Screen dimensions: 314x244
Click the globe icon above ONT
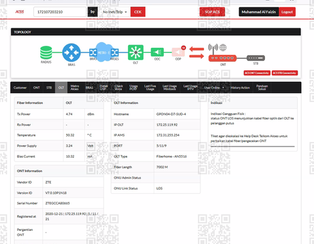[223, 48]
